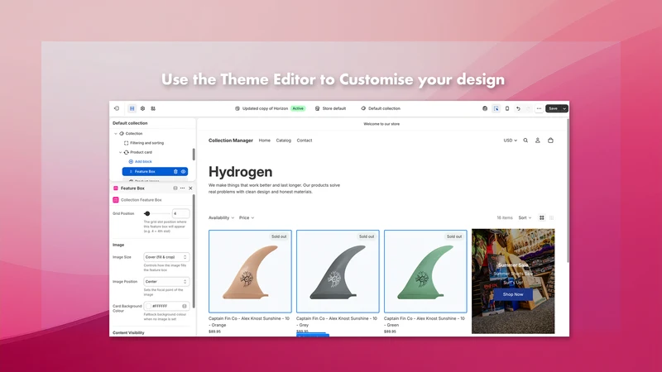Switch to mobile preview icon
The height and width of the screenshot is (372, 662).
coord(507,108)
